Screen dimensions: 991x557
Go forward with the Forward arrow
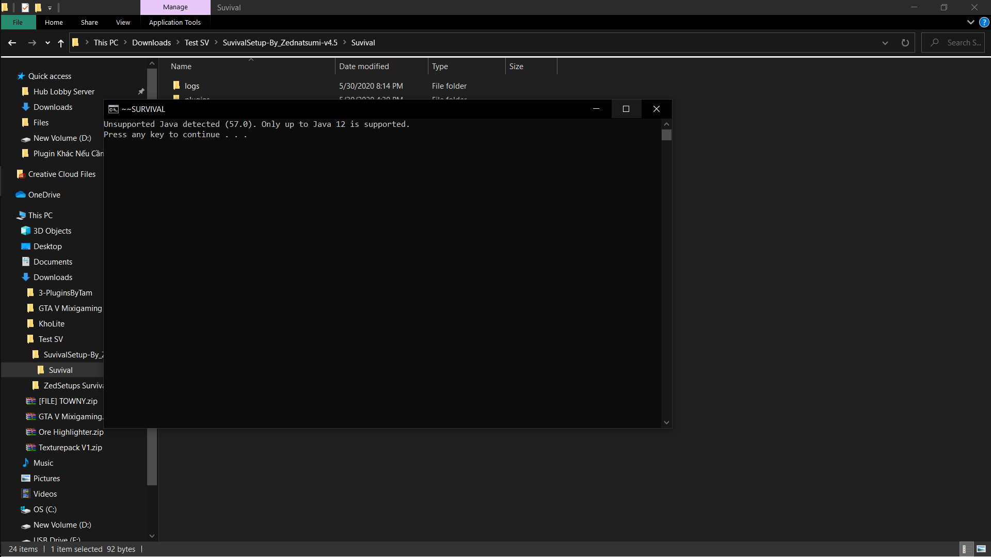(x=32, y=43)
